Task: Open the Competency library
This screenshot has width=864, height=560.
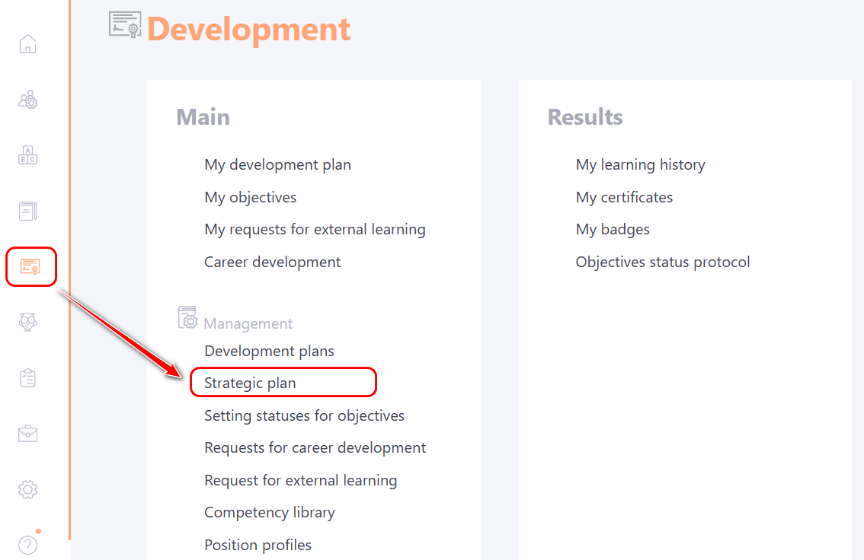Action: click(269, 512)
